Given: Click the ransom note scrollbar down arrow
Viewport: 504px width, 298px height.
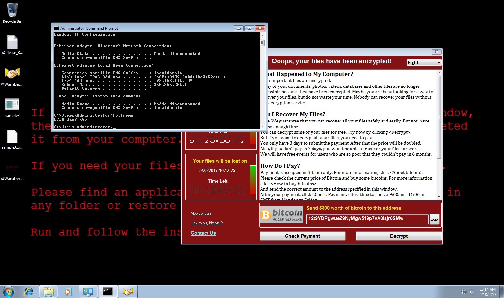Looking at the screenshot, I should tap(439, 196).
